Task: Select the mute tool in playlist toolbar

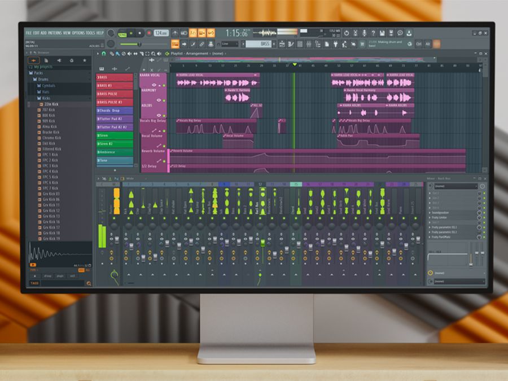Action: (x=130, y=54)
